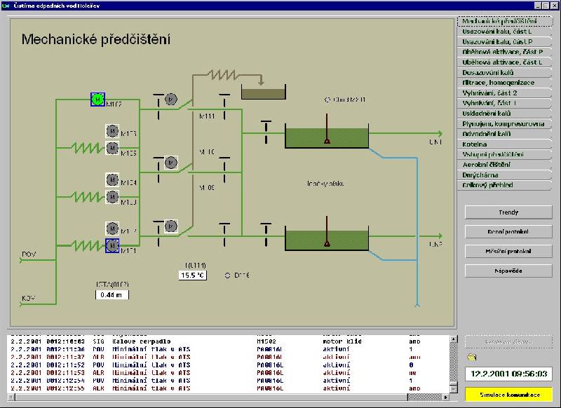Click the motor icon left of M110
The image size is (561, 408).
tap(170, 163)
